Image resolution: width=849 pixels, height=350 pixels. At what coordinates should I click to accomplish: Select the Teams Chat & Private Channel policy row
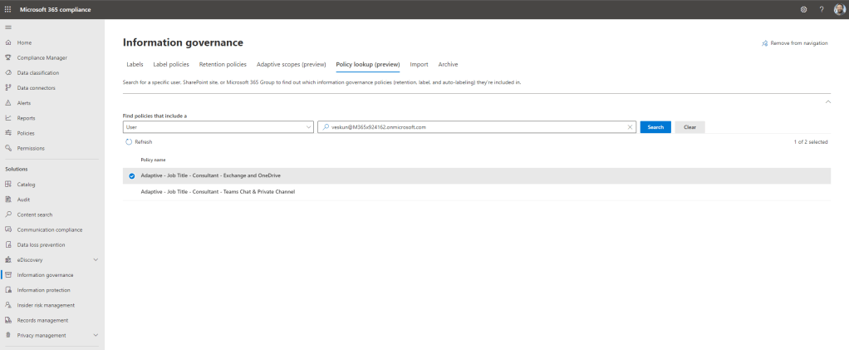click(218, 192)
